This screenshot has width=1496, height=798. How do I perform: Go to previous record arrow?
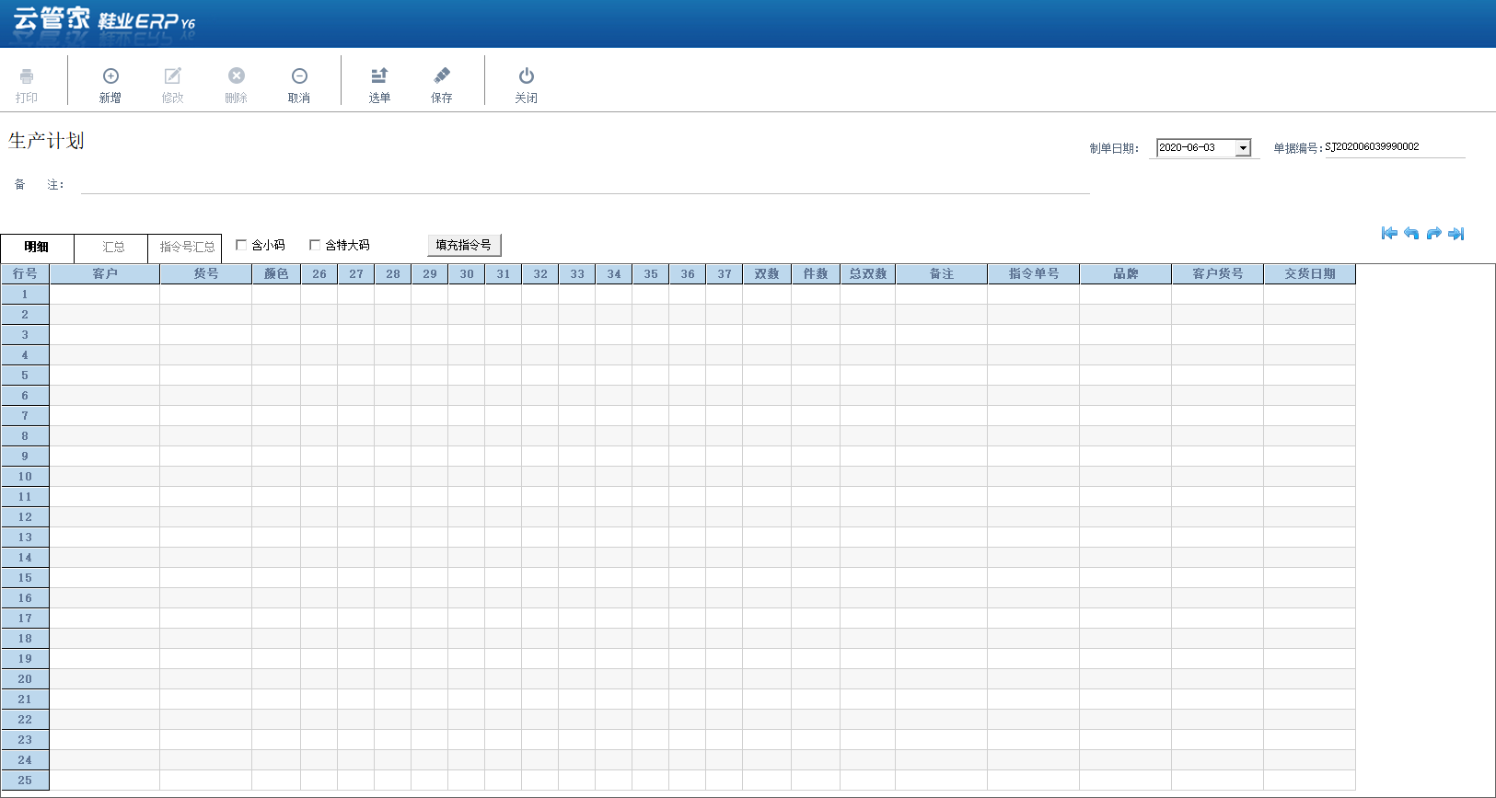pyautogui.click(x=1411, y=234)
